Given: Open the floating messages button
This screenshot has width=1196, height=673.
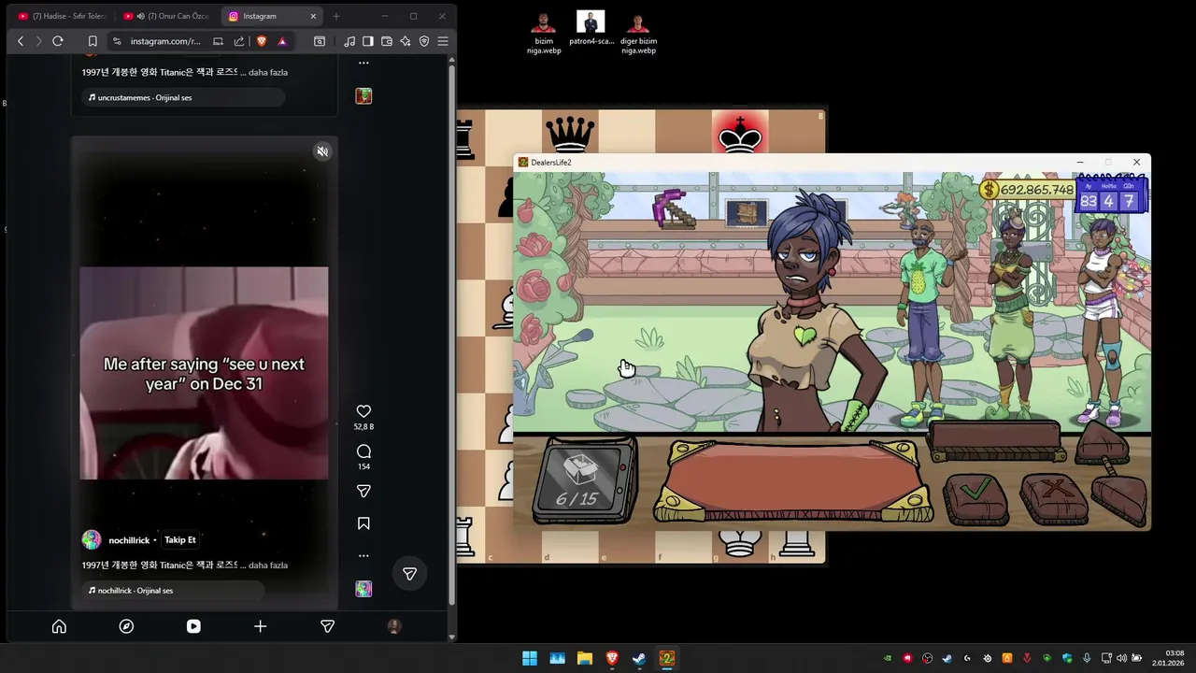Looking at the screenshot, I should coord(409,574).
